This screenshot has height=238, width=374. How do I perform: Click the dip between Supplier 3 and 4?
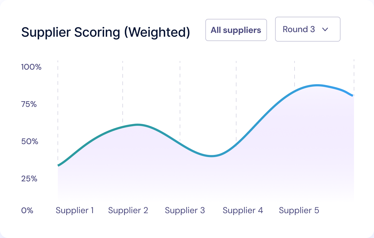click(x=212, y=156)
